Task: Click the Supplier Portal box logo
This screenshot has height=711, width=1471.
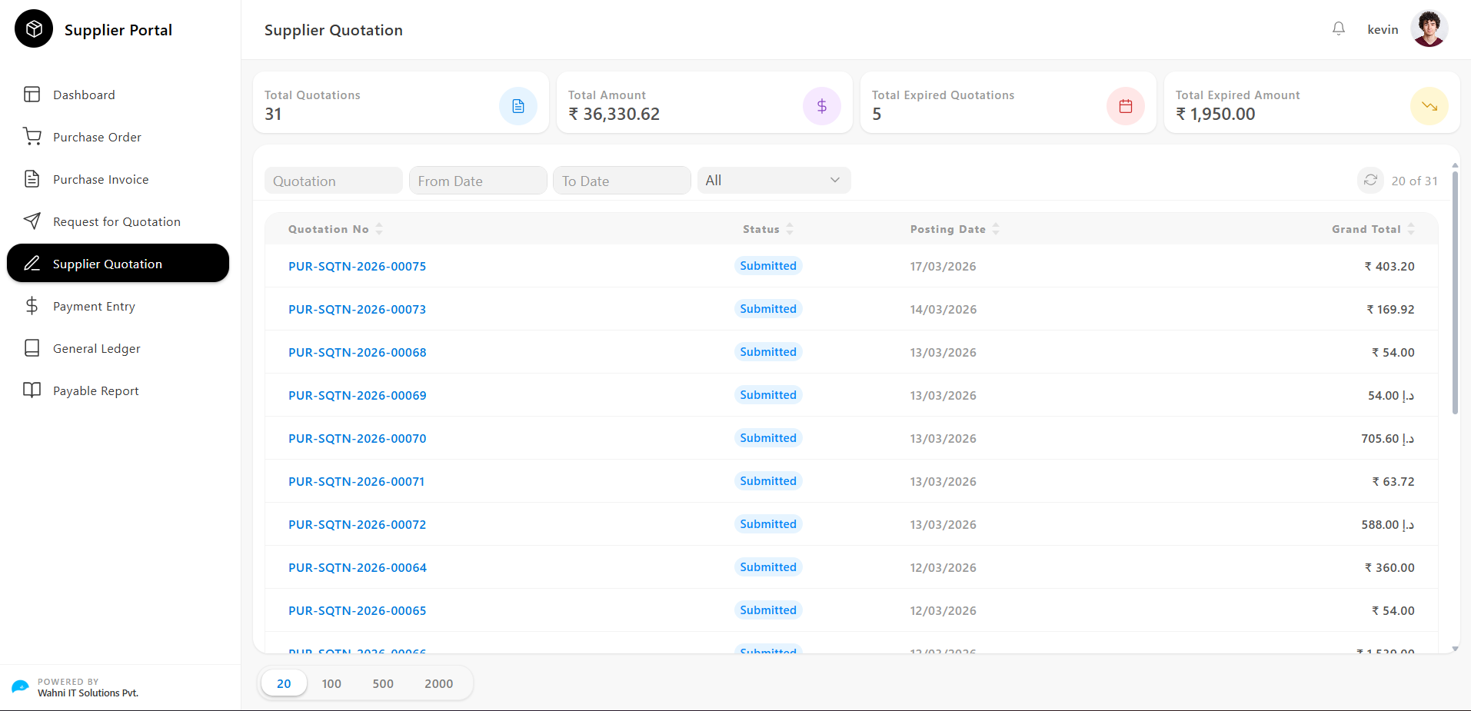Action: (34, 29)
